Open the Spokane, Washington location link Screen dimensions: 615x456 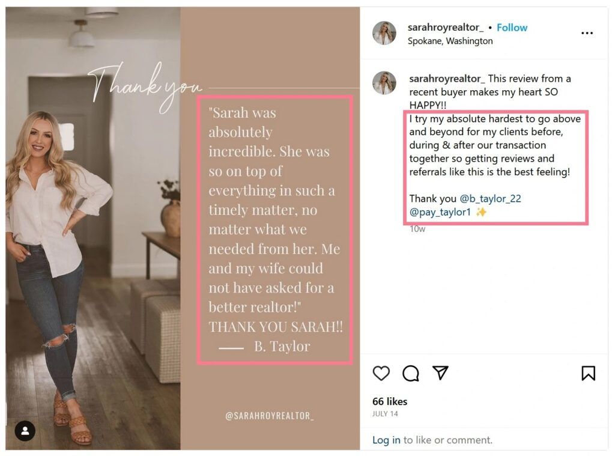[450, 41]
